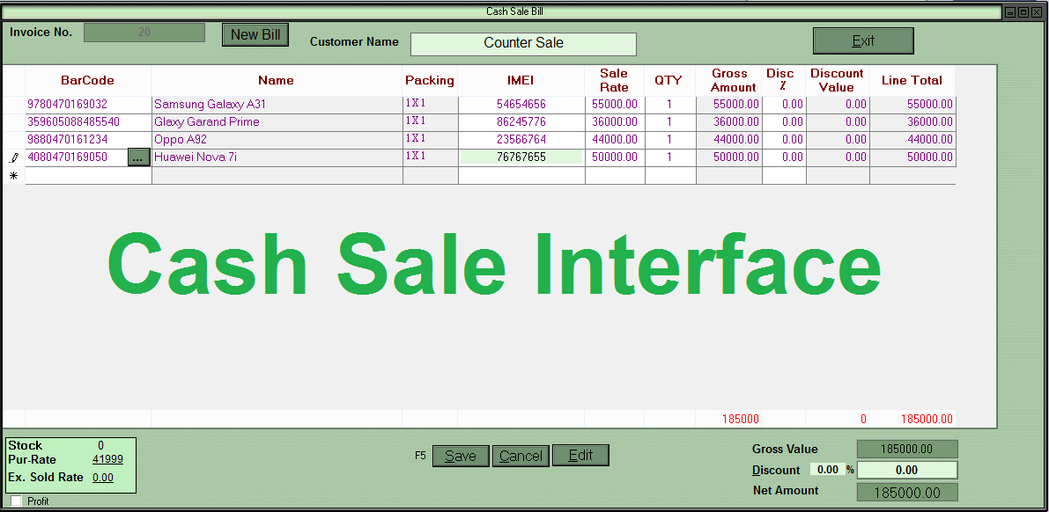Enable the Profit checkbox
This screenshot has height=512, width=1049.
(16, 501)
